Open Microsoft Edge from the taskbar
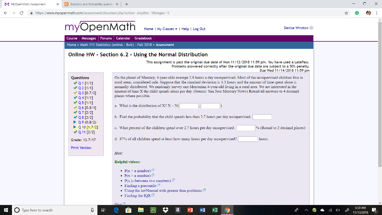Image resolution: width=382 pixels, height=215 pixels. [116, 210]
